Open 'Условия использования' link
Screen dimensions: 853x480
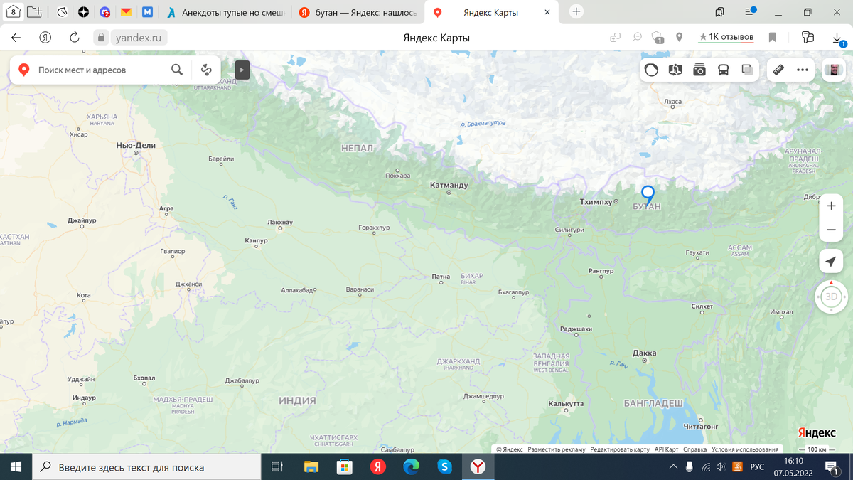coord(745,449)
